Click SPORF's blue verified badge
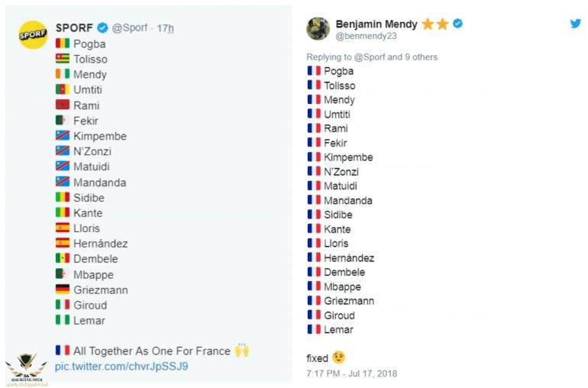The image size is (588, 388). pyautogui.click(x=102, y=28)
